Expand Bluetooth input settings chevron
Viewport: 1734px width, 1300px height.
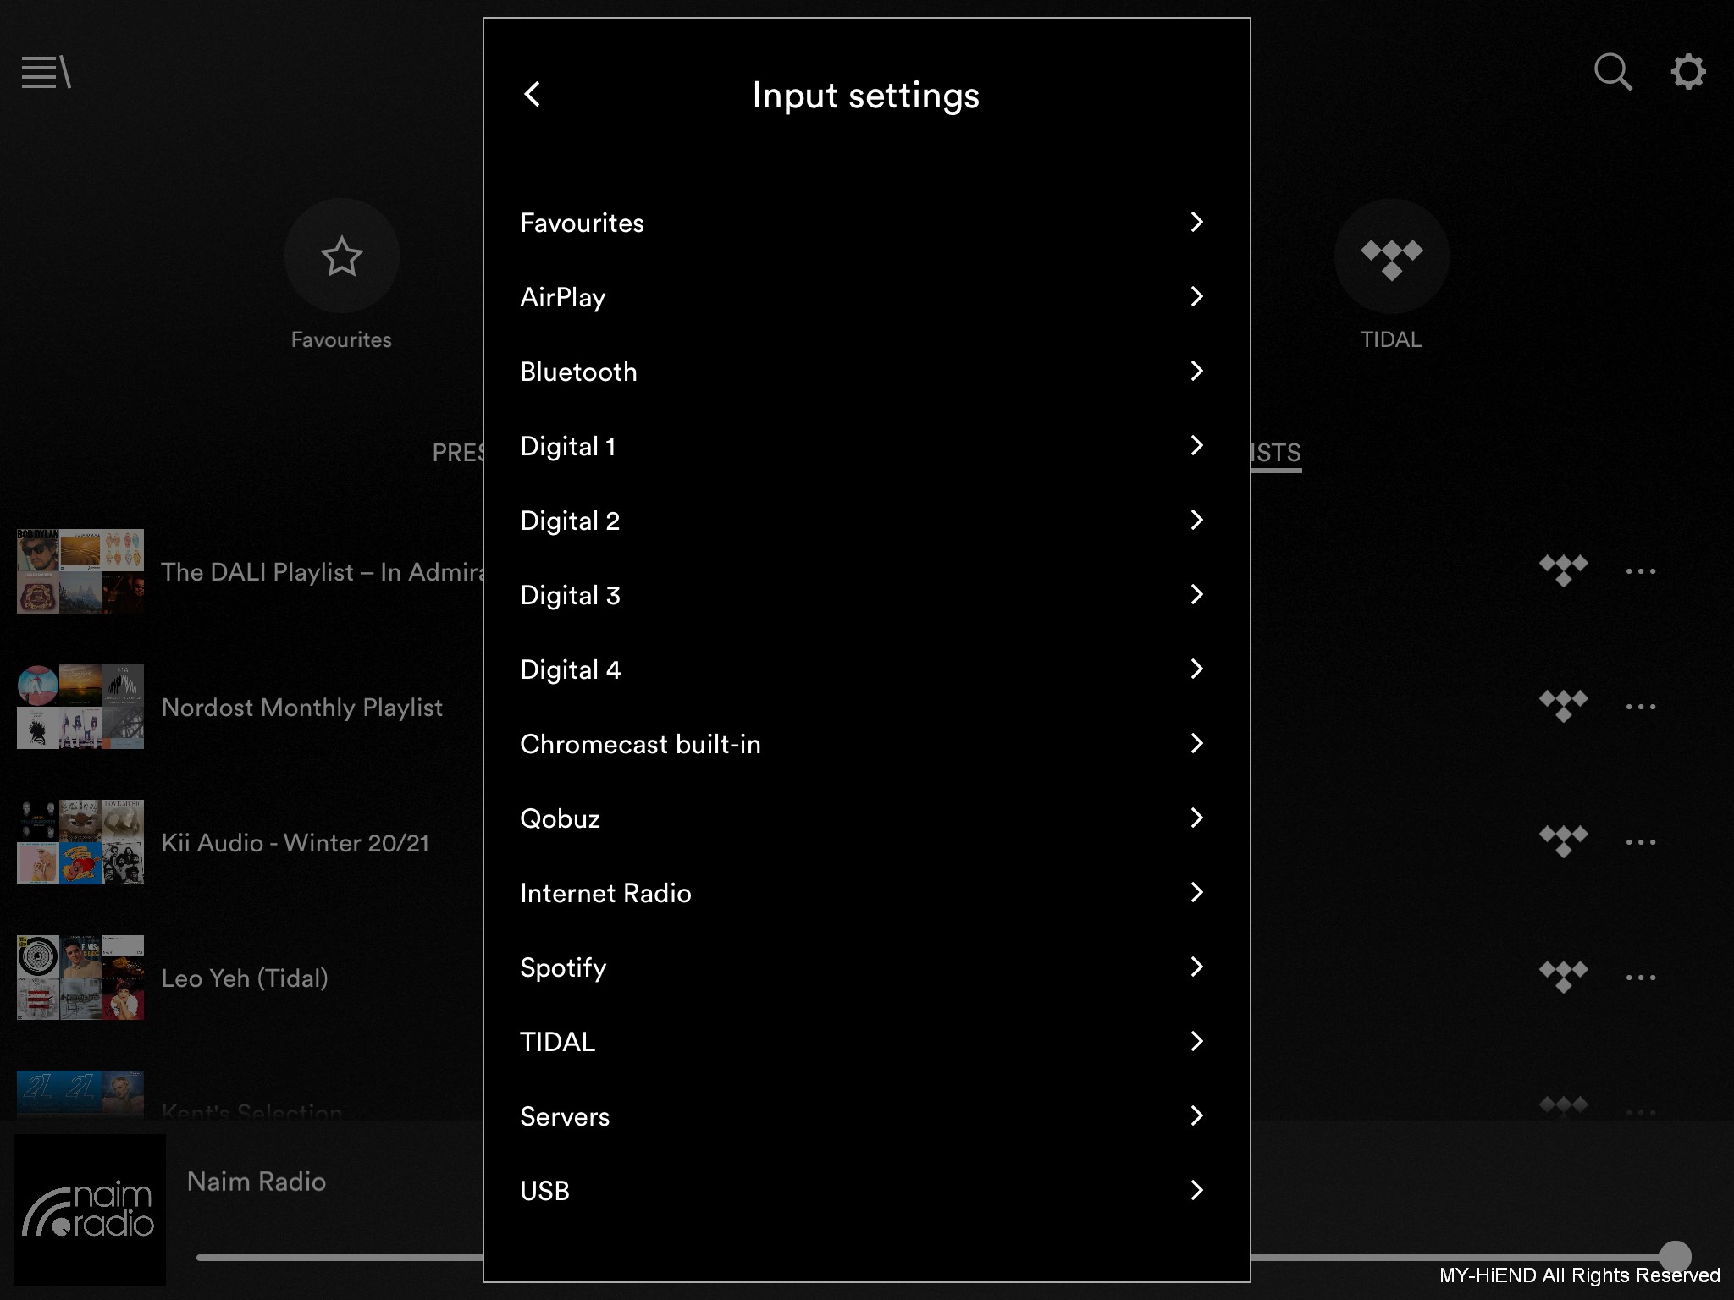(1196, 372)
